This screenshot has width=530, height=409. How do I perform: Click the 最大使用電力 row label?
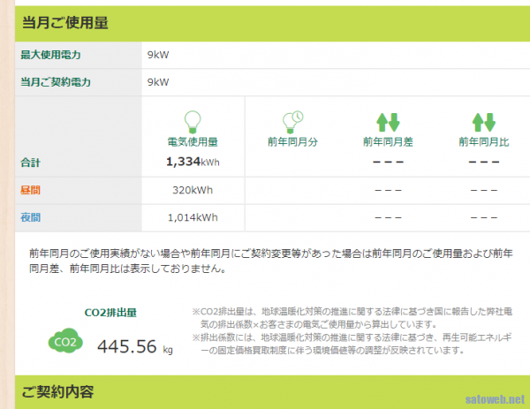click(x=50, y=56)
